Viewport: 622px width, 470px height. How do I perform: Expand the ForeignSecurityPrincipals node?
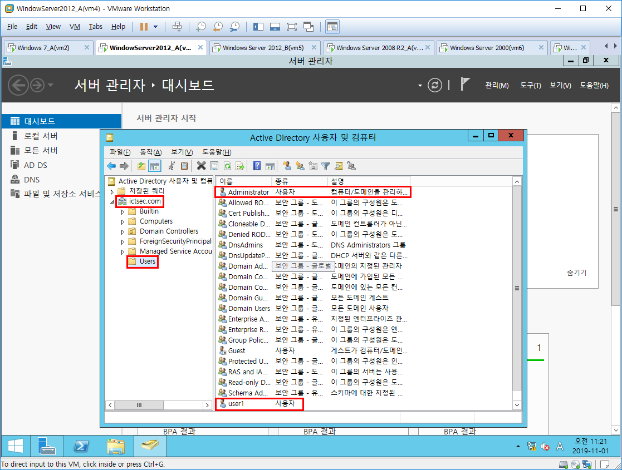pyautogui.click(x=123, y=242)
